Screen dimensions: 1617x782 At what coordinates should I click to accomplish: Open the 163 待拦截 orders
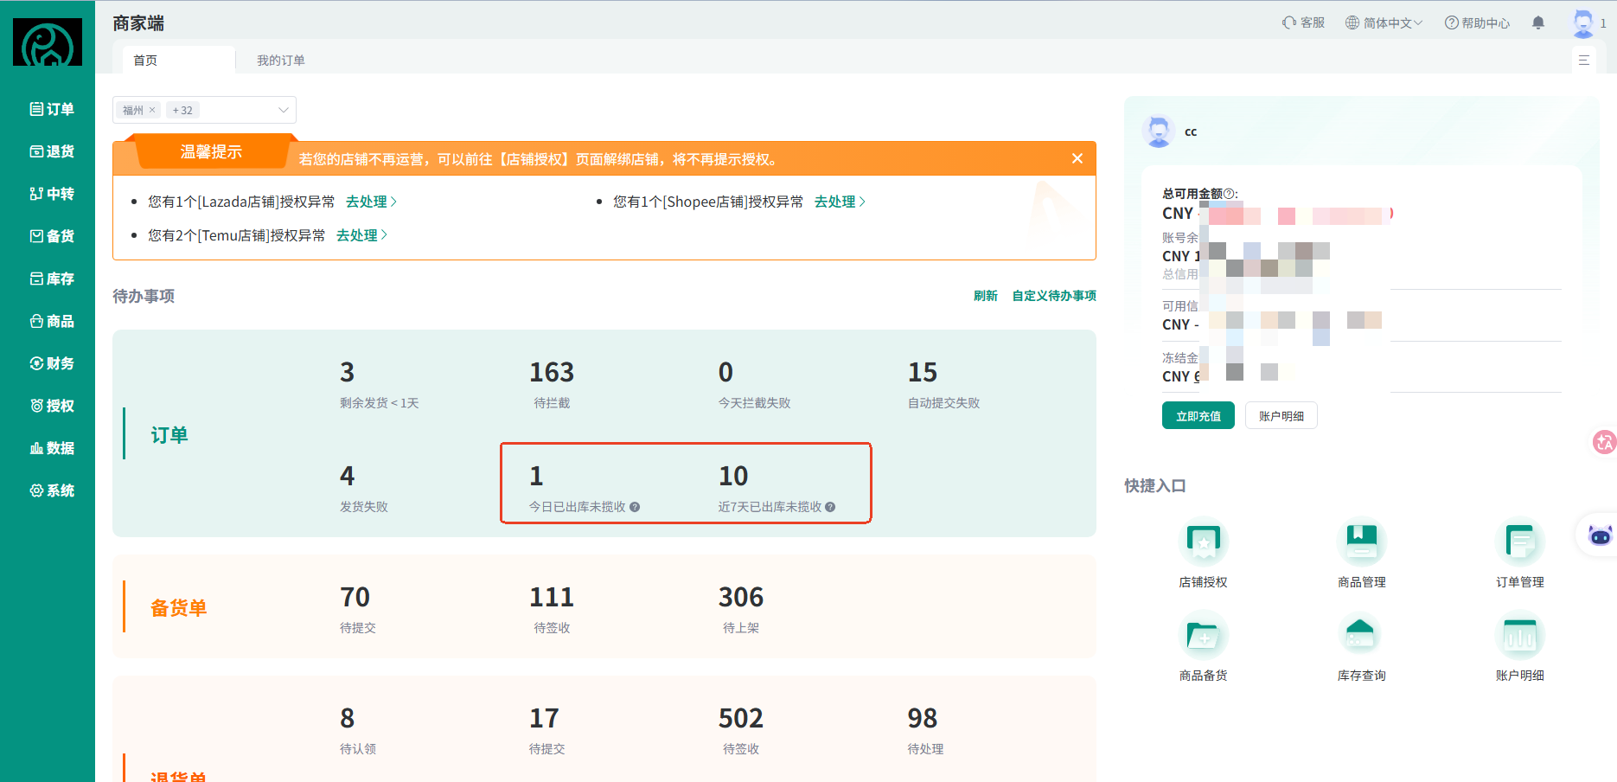click(552, 383)
